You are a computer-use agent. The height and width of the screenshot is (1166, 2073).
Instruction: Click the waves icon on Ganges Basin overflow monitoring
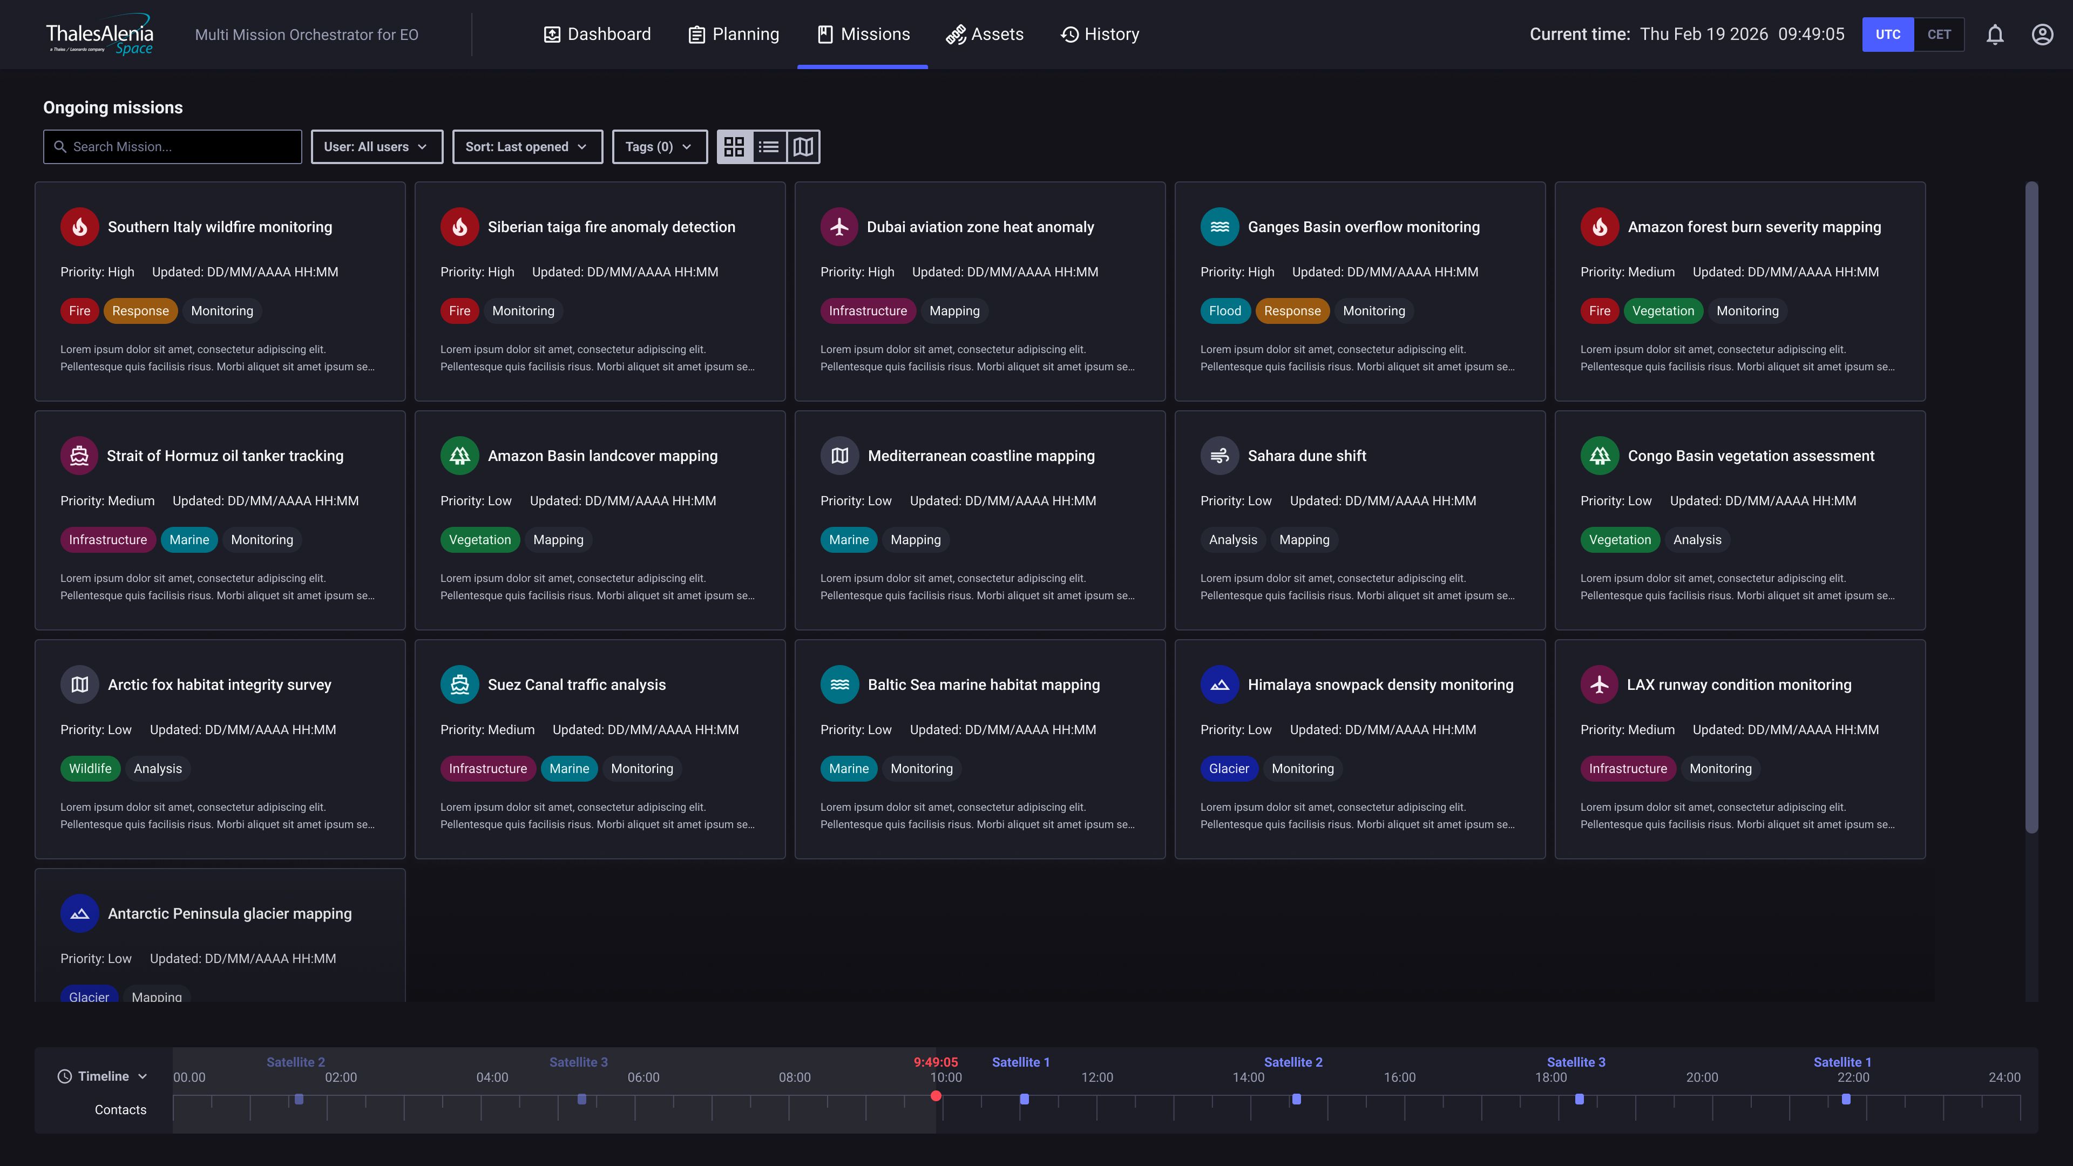(x=1220, y=227)
